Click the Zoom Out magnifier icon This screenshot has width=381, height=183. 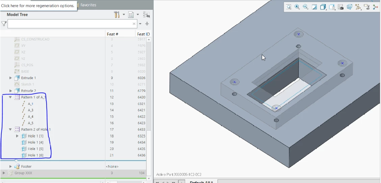(306, 7)
